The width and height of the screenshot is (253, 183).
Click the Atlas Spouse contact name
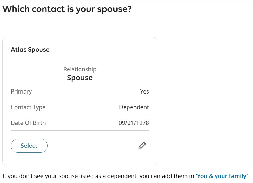pos(30,50)
